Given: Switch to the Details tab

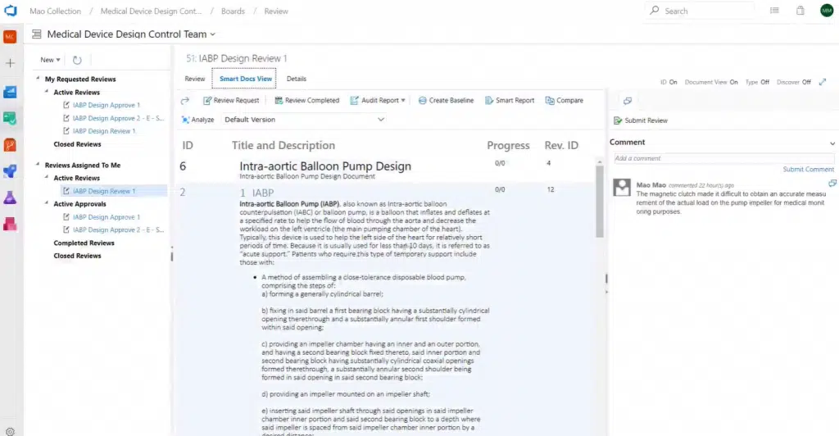Looking at the screenshot, I should point(297,79).
